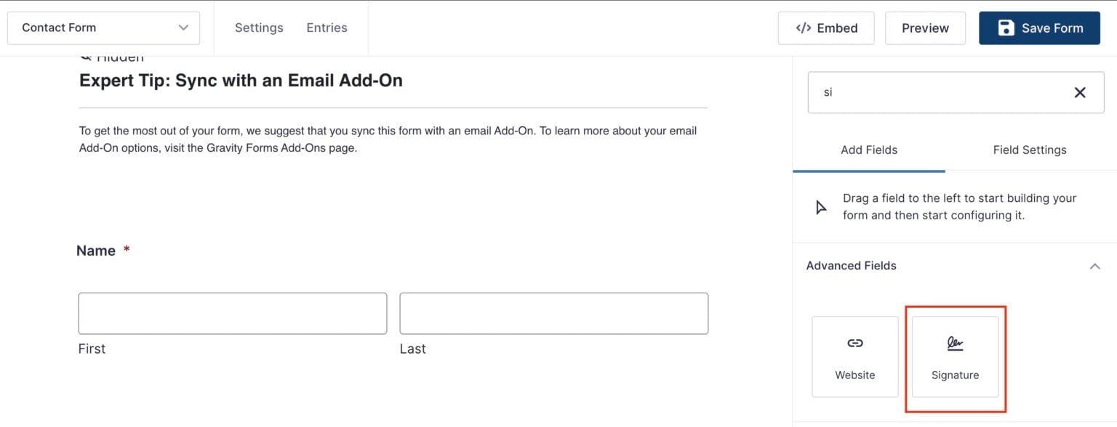
Task: Open the form Settings menu
Action: coord(259,28)
